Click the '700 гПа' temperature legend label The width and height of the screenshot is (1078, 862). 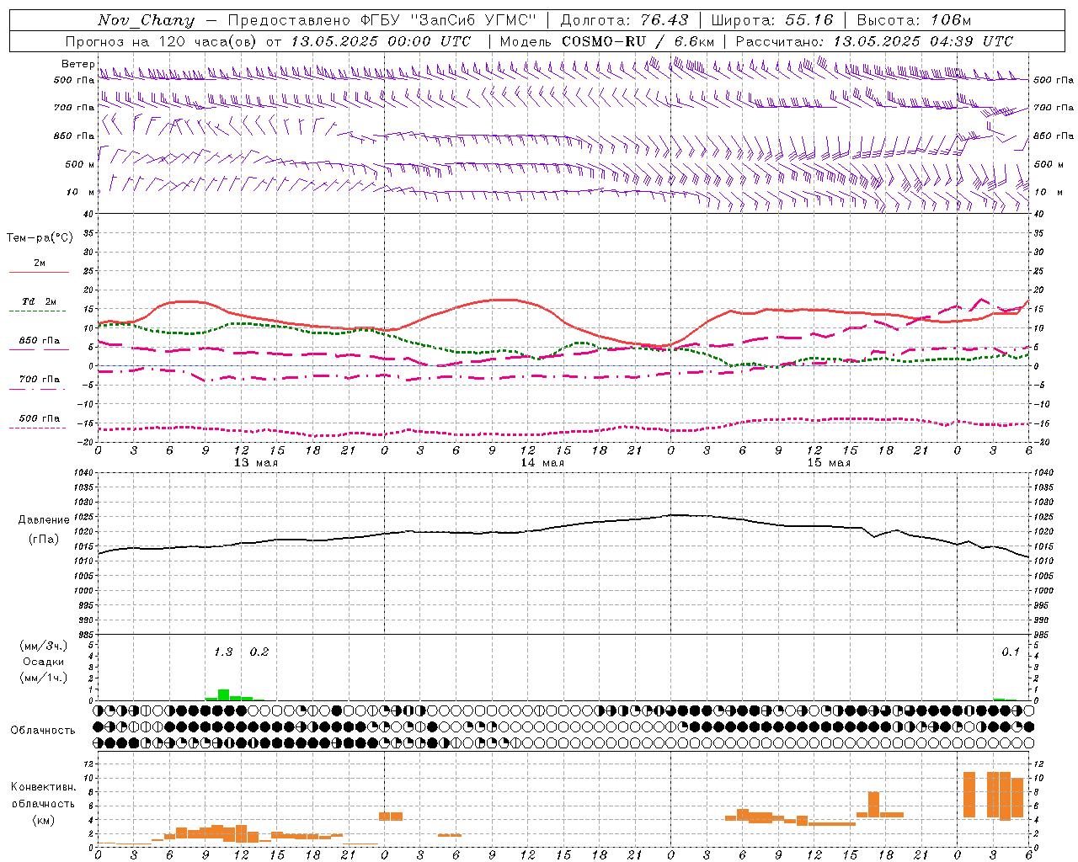[39, 379]
